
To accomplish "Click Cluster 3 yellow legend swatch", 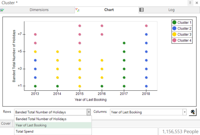I will point(174,34).
